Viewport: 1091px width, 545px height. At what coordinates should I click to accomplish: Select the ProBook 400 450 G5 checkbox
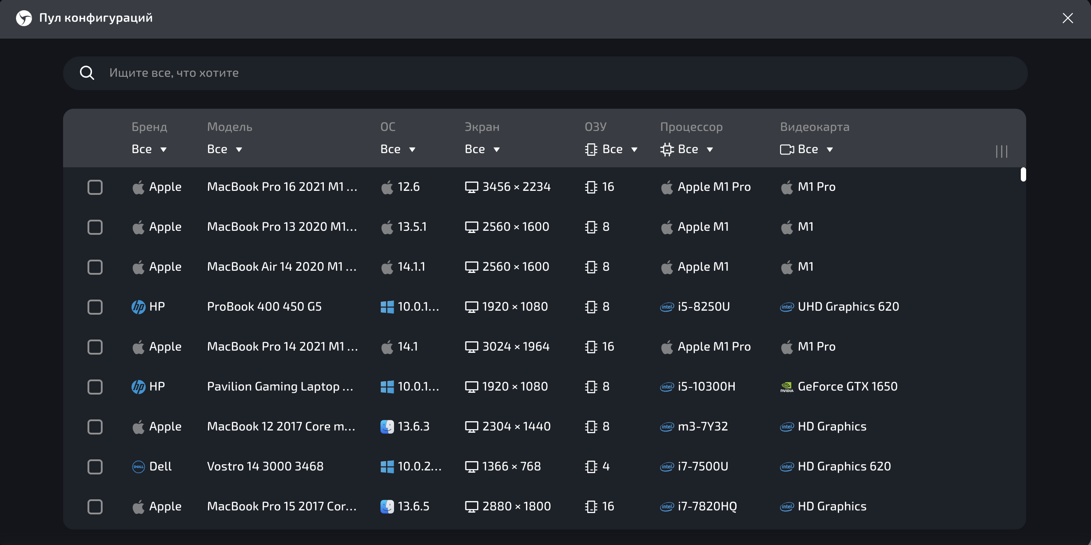pos(95,307)
